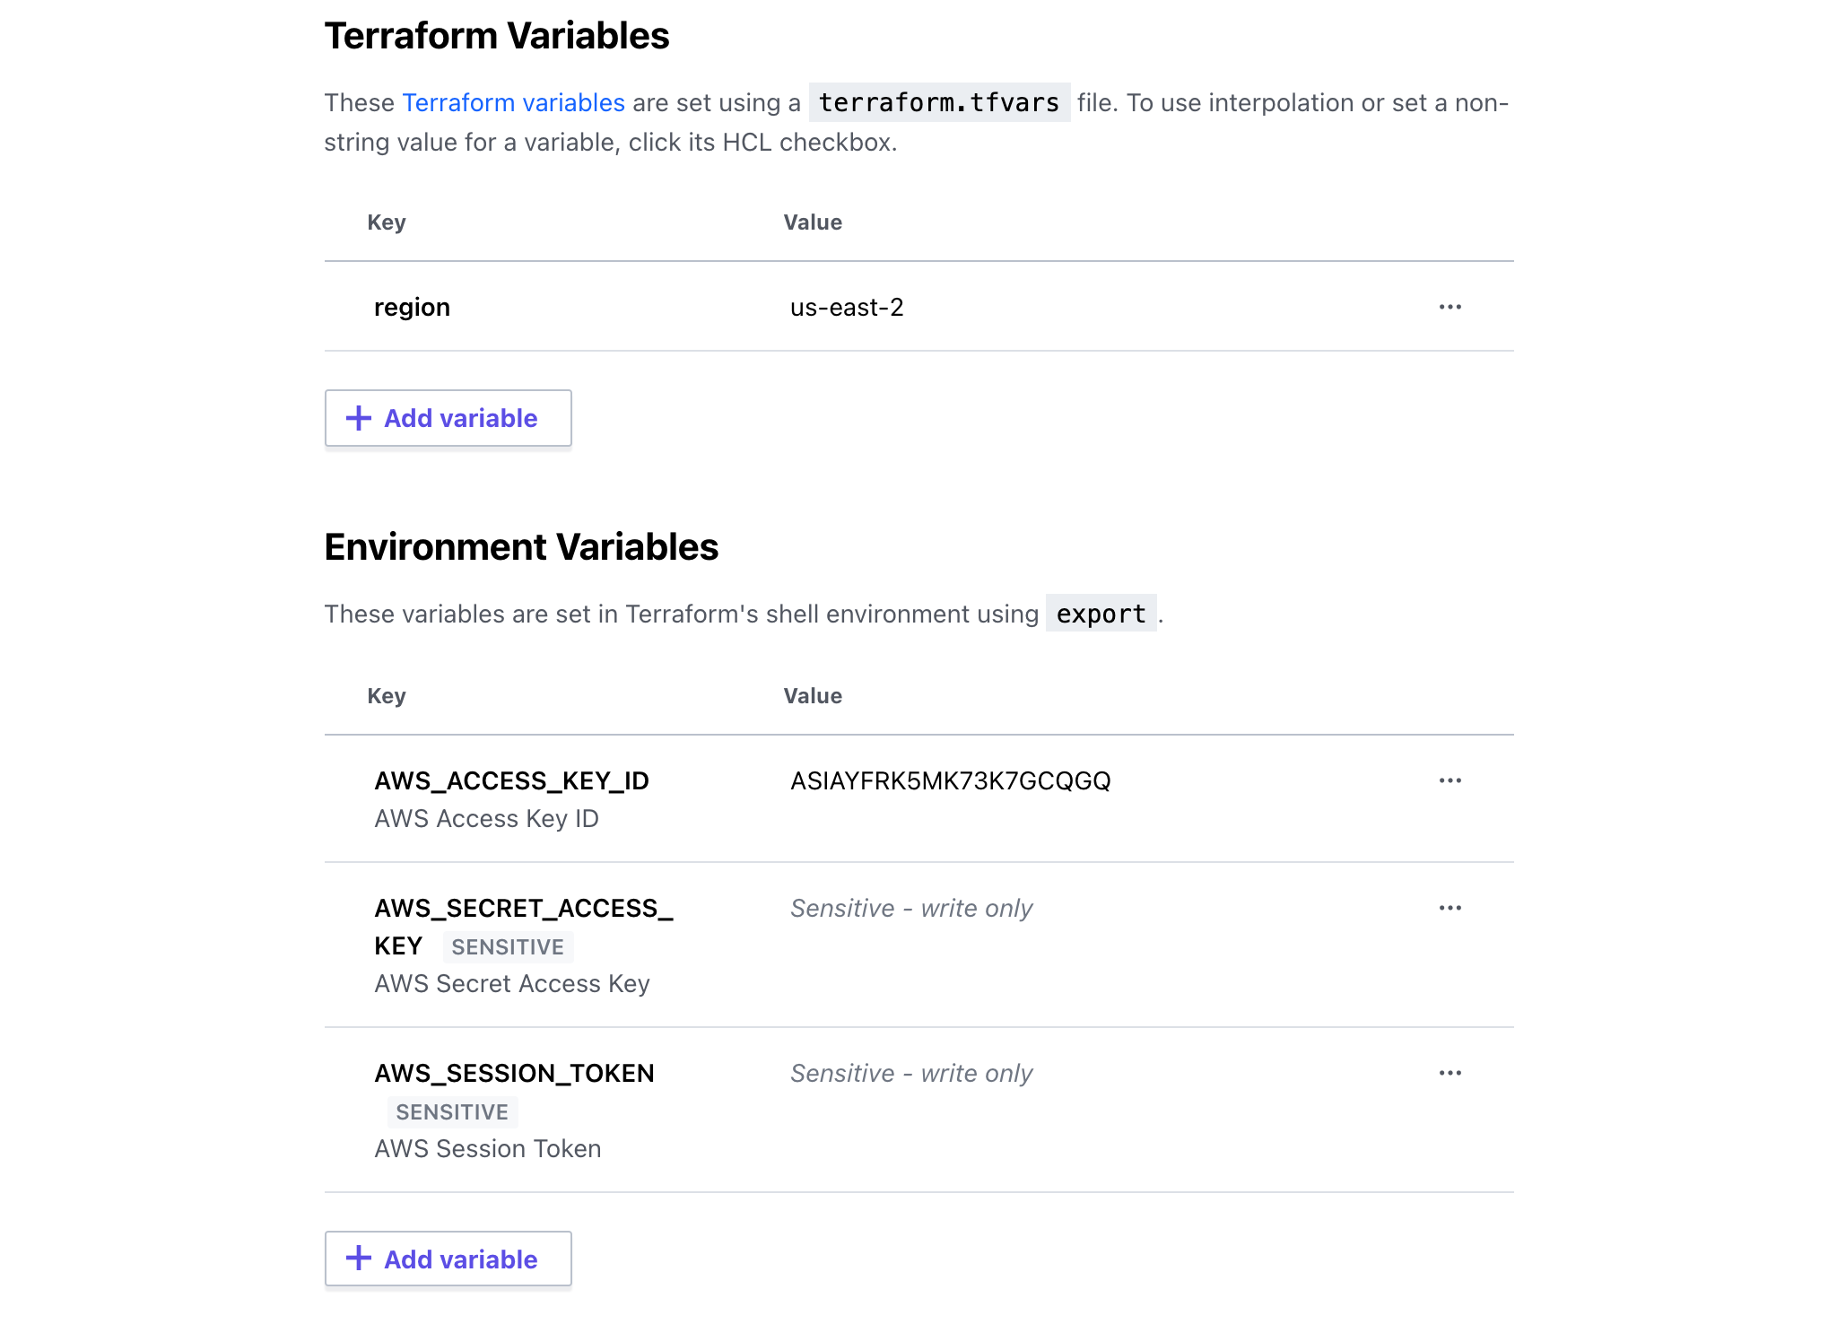This screenshot has width=1837, height=1333.
Task: Click the Key column header in Terraform Variables
Action: 386,222
